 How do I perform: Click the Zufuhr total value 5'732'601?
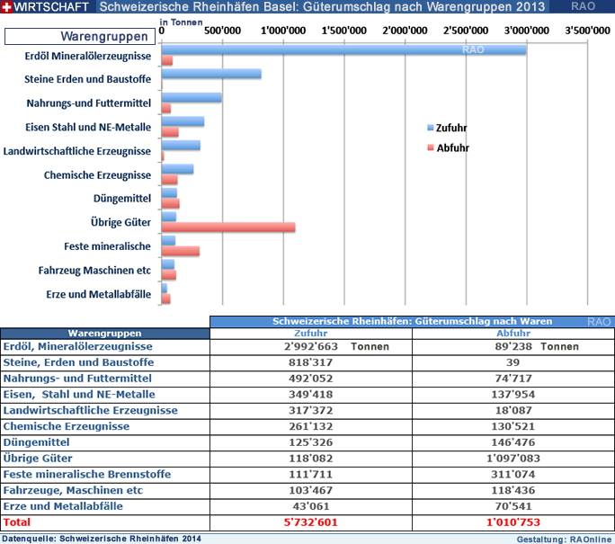click(x=310, y=522)
